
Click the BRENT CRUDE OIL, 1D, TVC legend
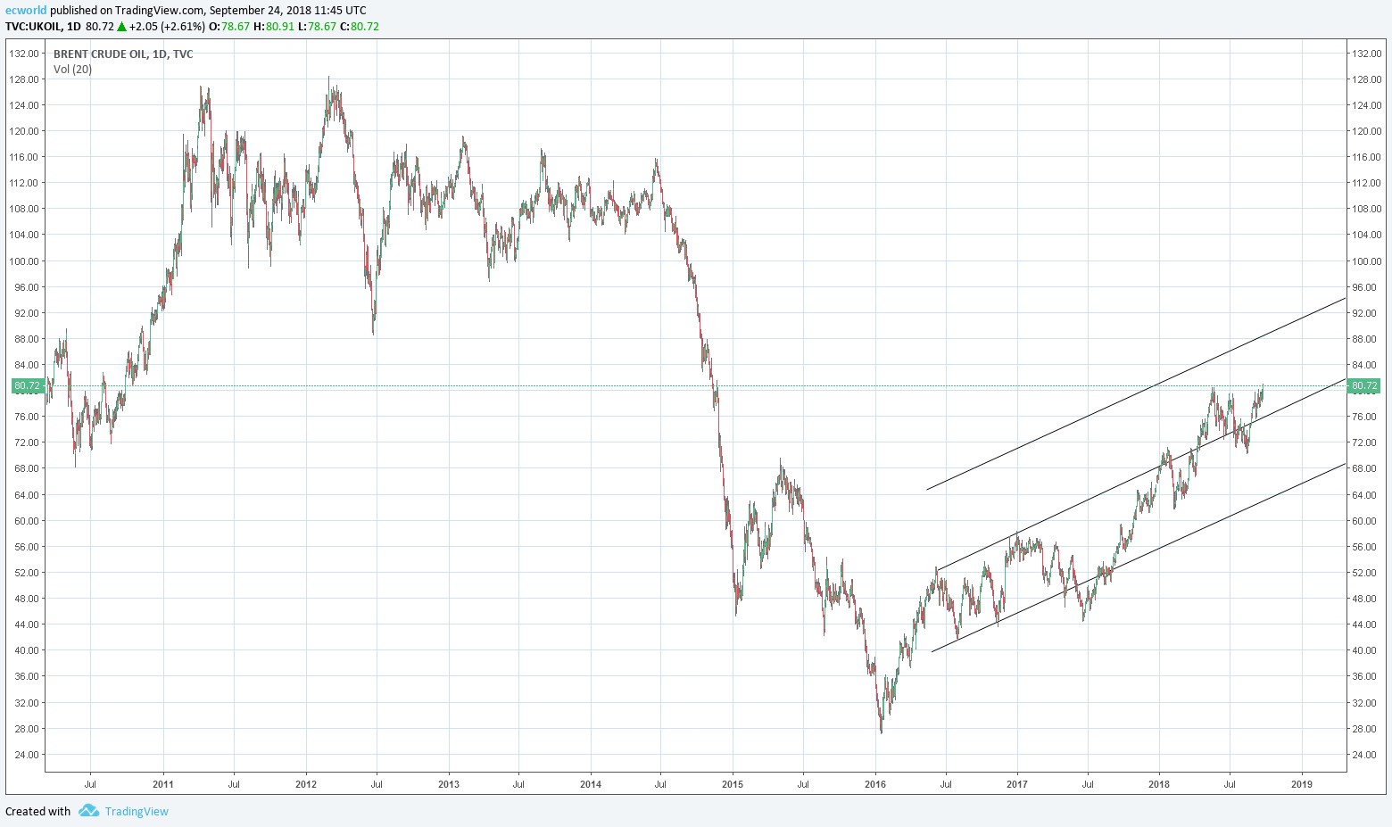click(123, 54)
